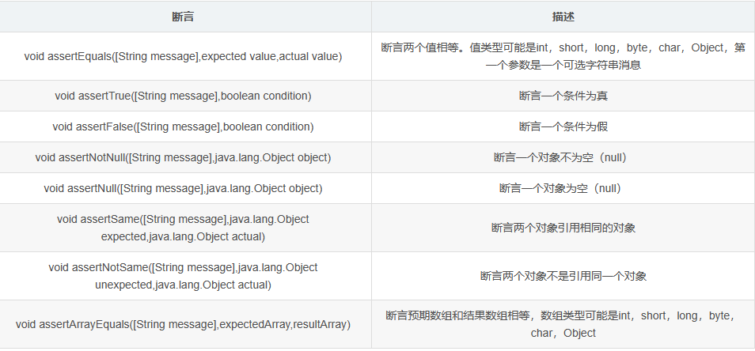Click the 断言 column header
Viewport: 755px width, 351px height.
[x=183, y=16]
